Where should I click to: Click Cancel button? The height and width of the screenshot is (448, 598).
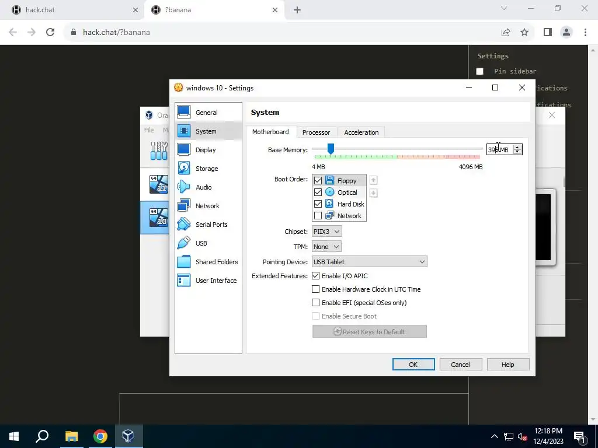coord(460,364)
